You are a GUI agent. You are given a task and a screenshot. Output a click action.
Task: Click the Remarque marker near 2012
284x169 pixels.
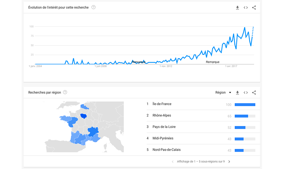pyautogui.click(x=139, y=62)
